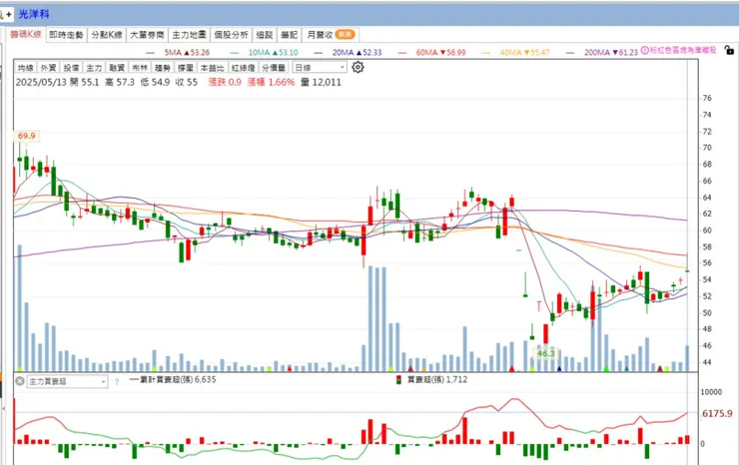The height and width of the screenshot is (465, 739).
Task: Click the 累計買賣超(張) 6,635 legend
Action: pyautogui.click(x=173, y=380)
